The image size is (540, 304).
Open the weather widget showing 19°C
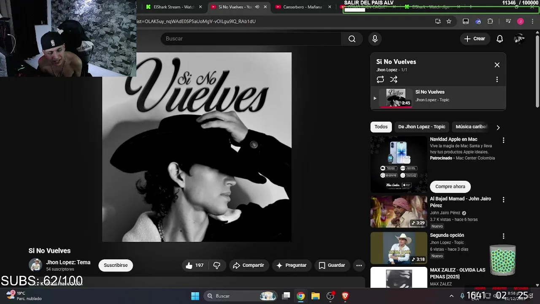point(24,296)
